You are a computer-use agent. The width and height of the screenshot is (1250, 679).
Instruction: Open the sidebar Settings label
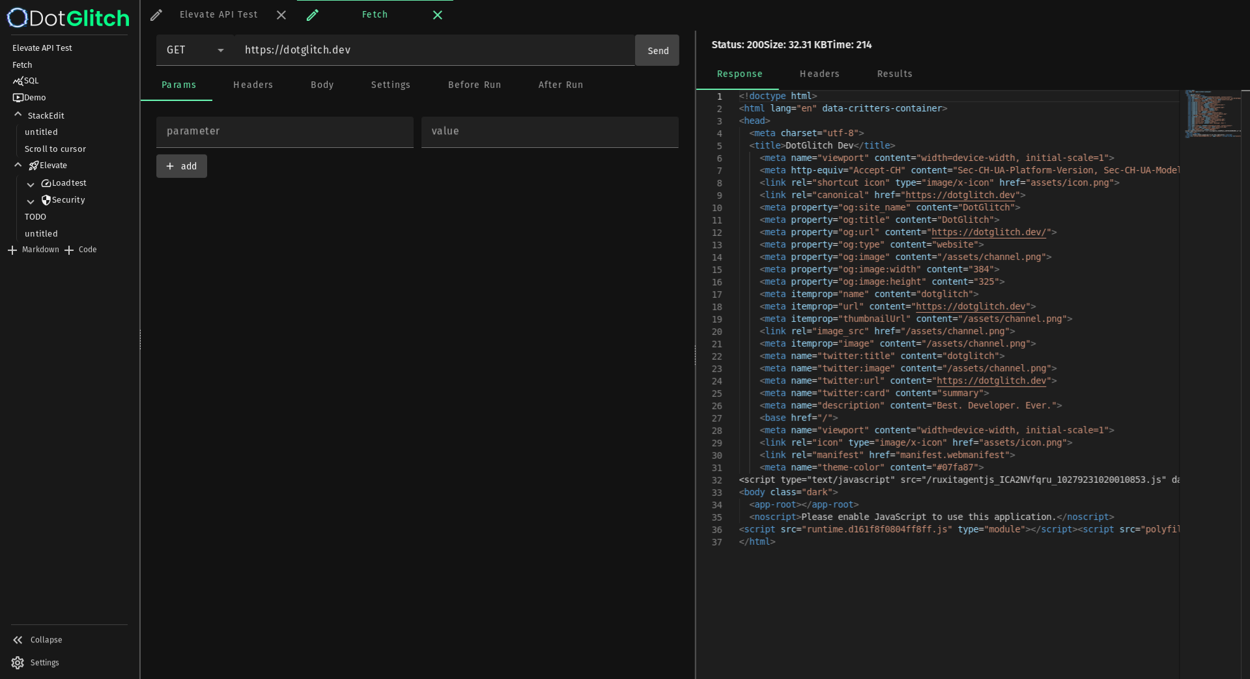pyautogui.click(x=45, y=663)
